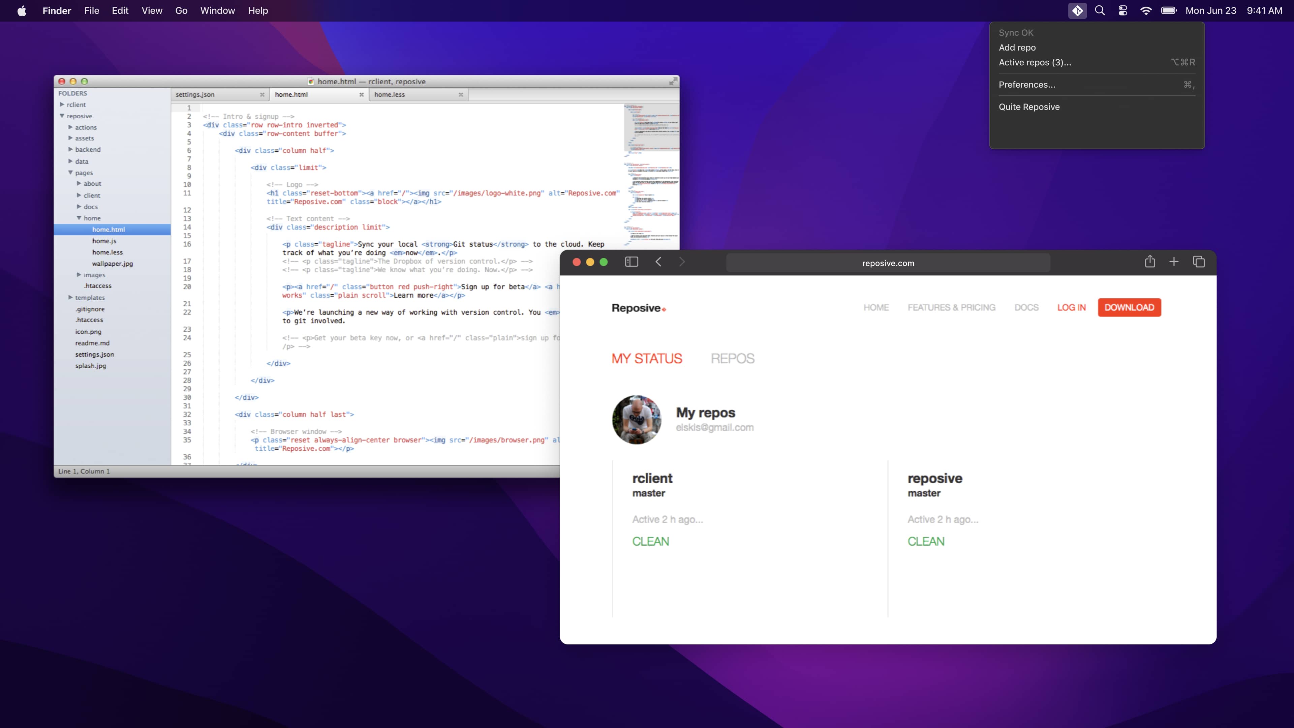Click the battery status icon
The height and width of the screenshot is (728, 1294).
(x=1169, y=10)
